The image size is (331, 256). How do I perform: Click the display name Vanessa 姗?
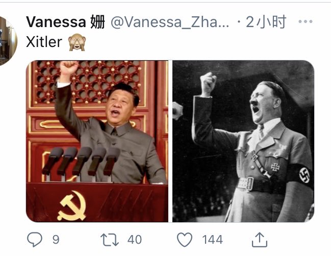65,22
